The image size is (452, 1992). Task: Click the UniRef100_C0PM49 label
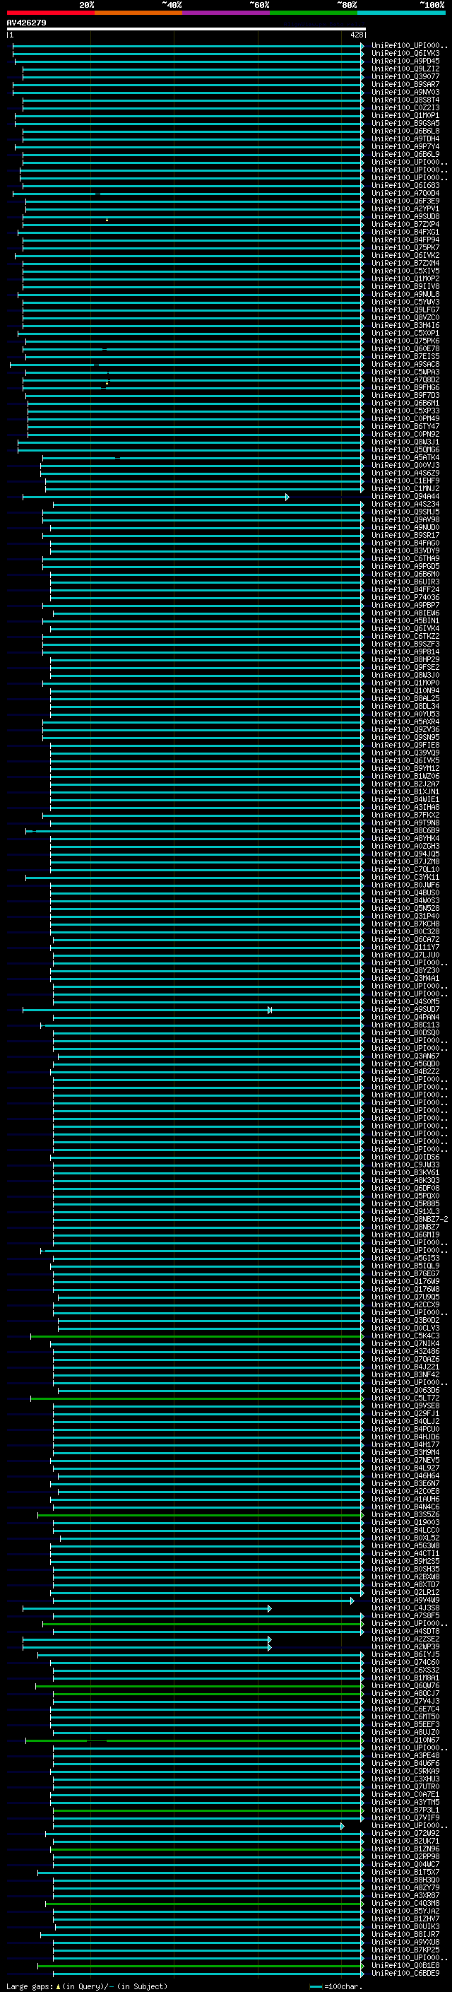click(x=405, y=418)
